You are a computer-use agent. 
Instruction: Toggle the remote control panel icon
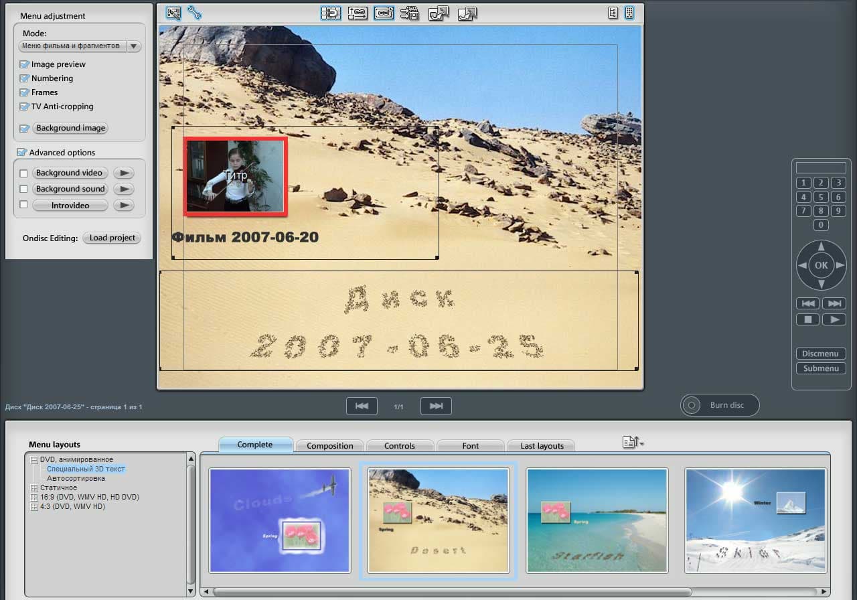click(x=629, y=13)
